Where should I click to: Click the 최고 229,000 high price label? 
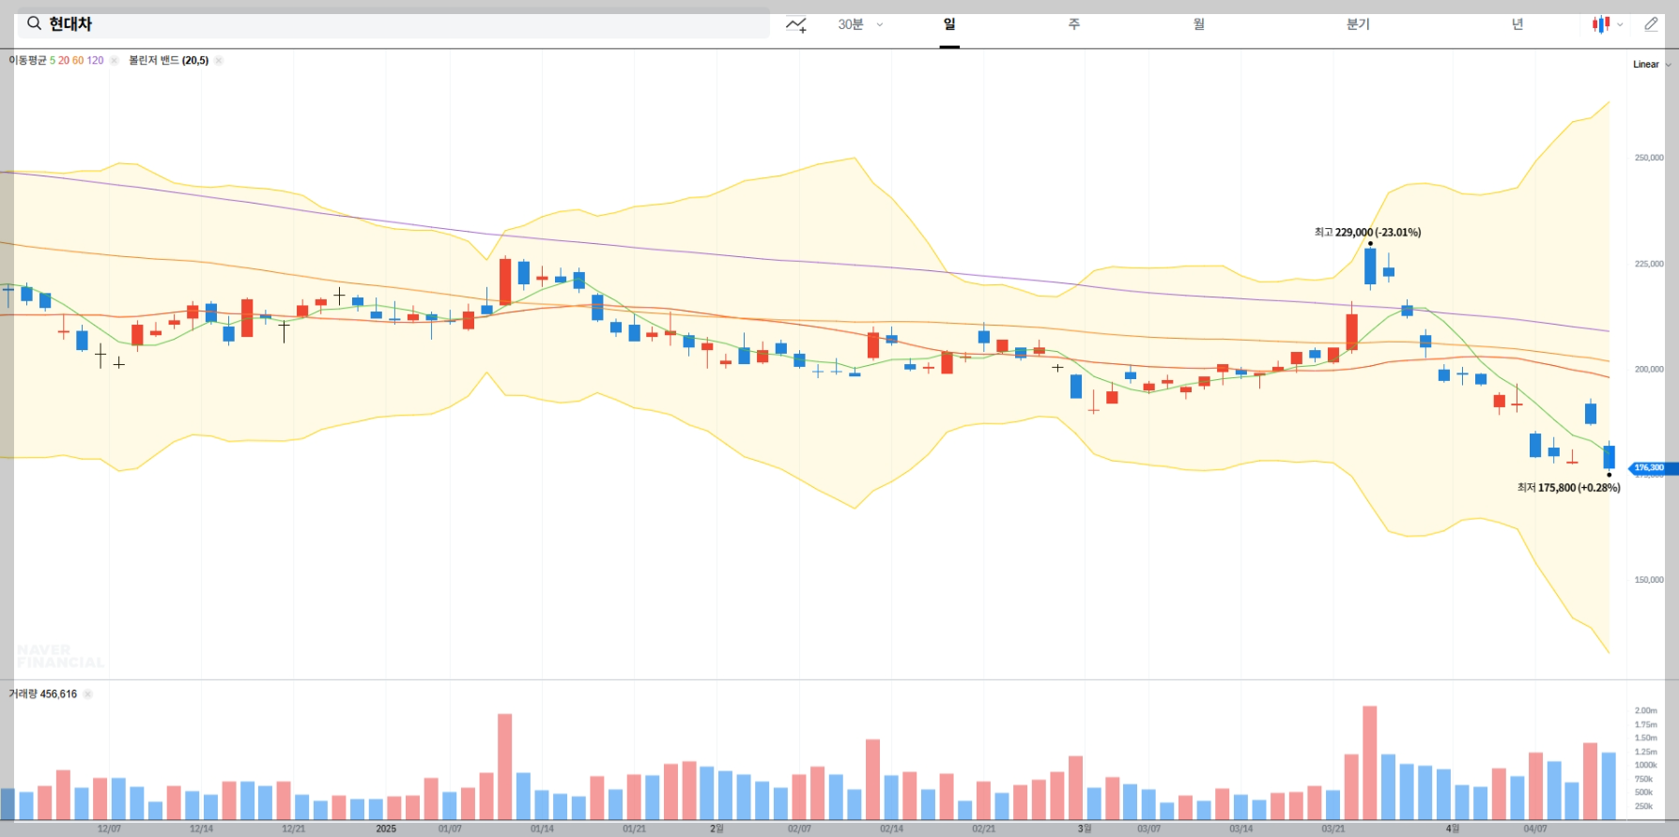click(1367, 232)
